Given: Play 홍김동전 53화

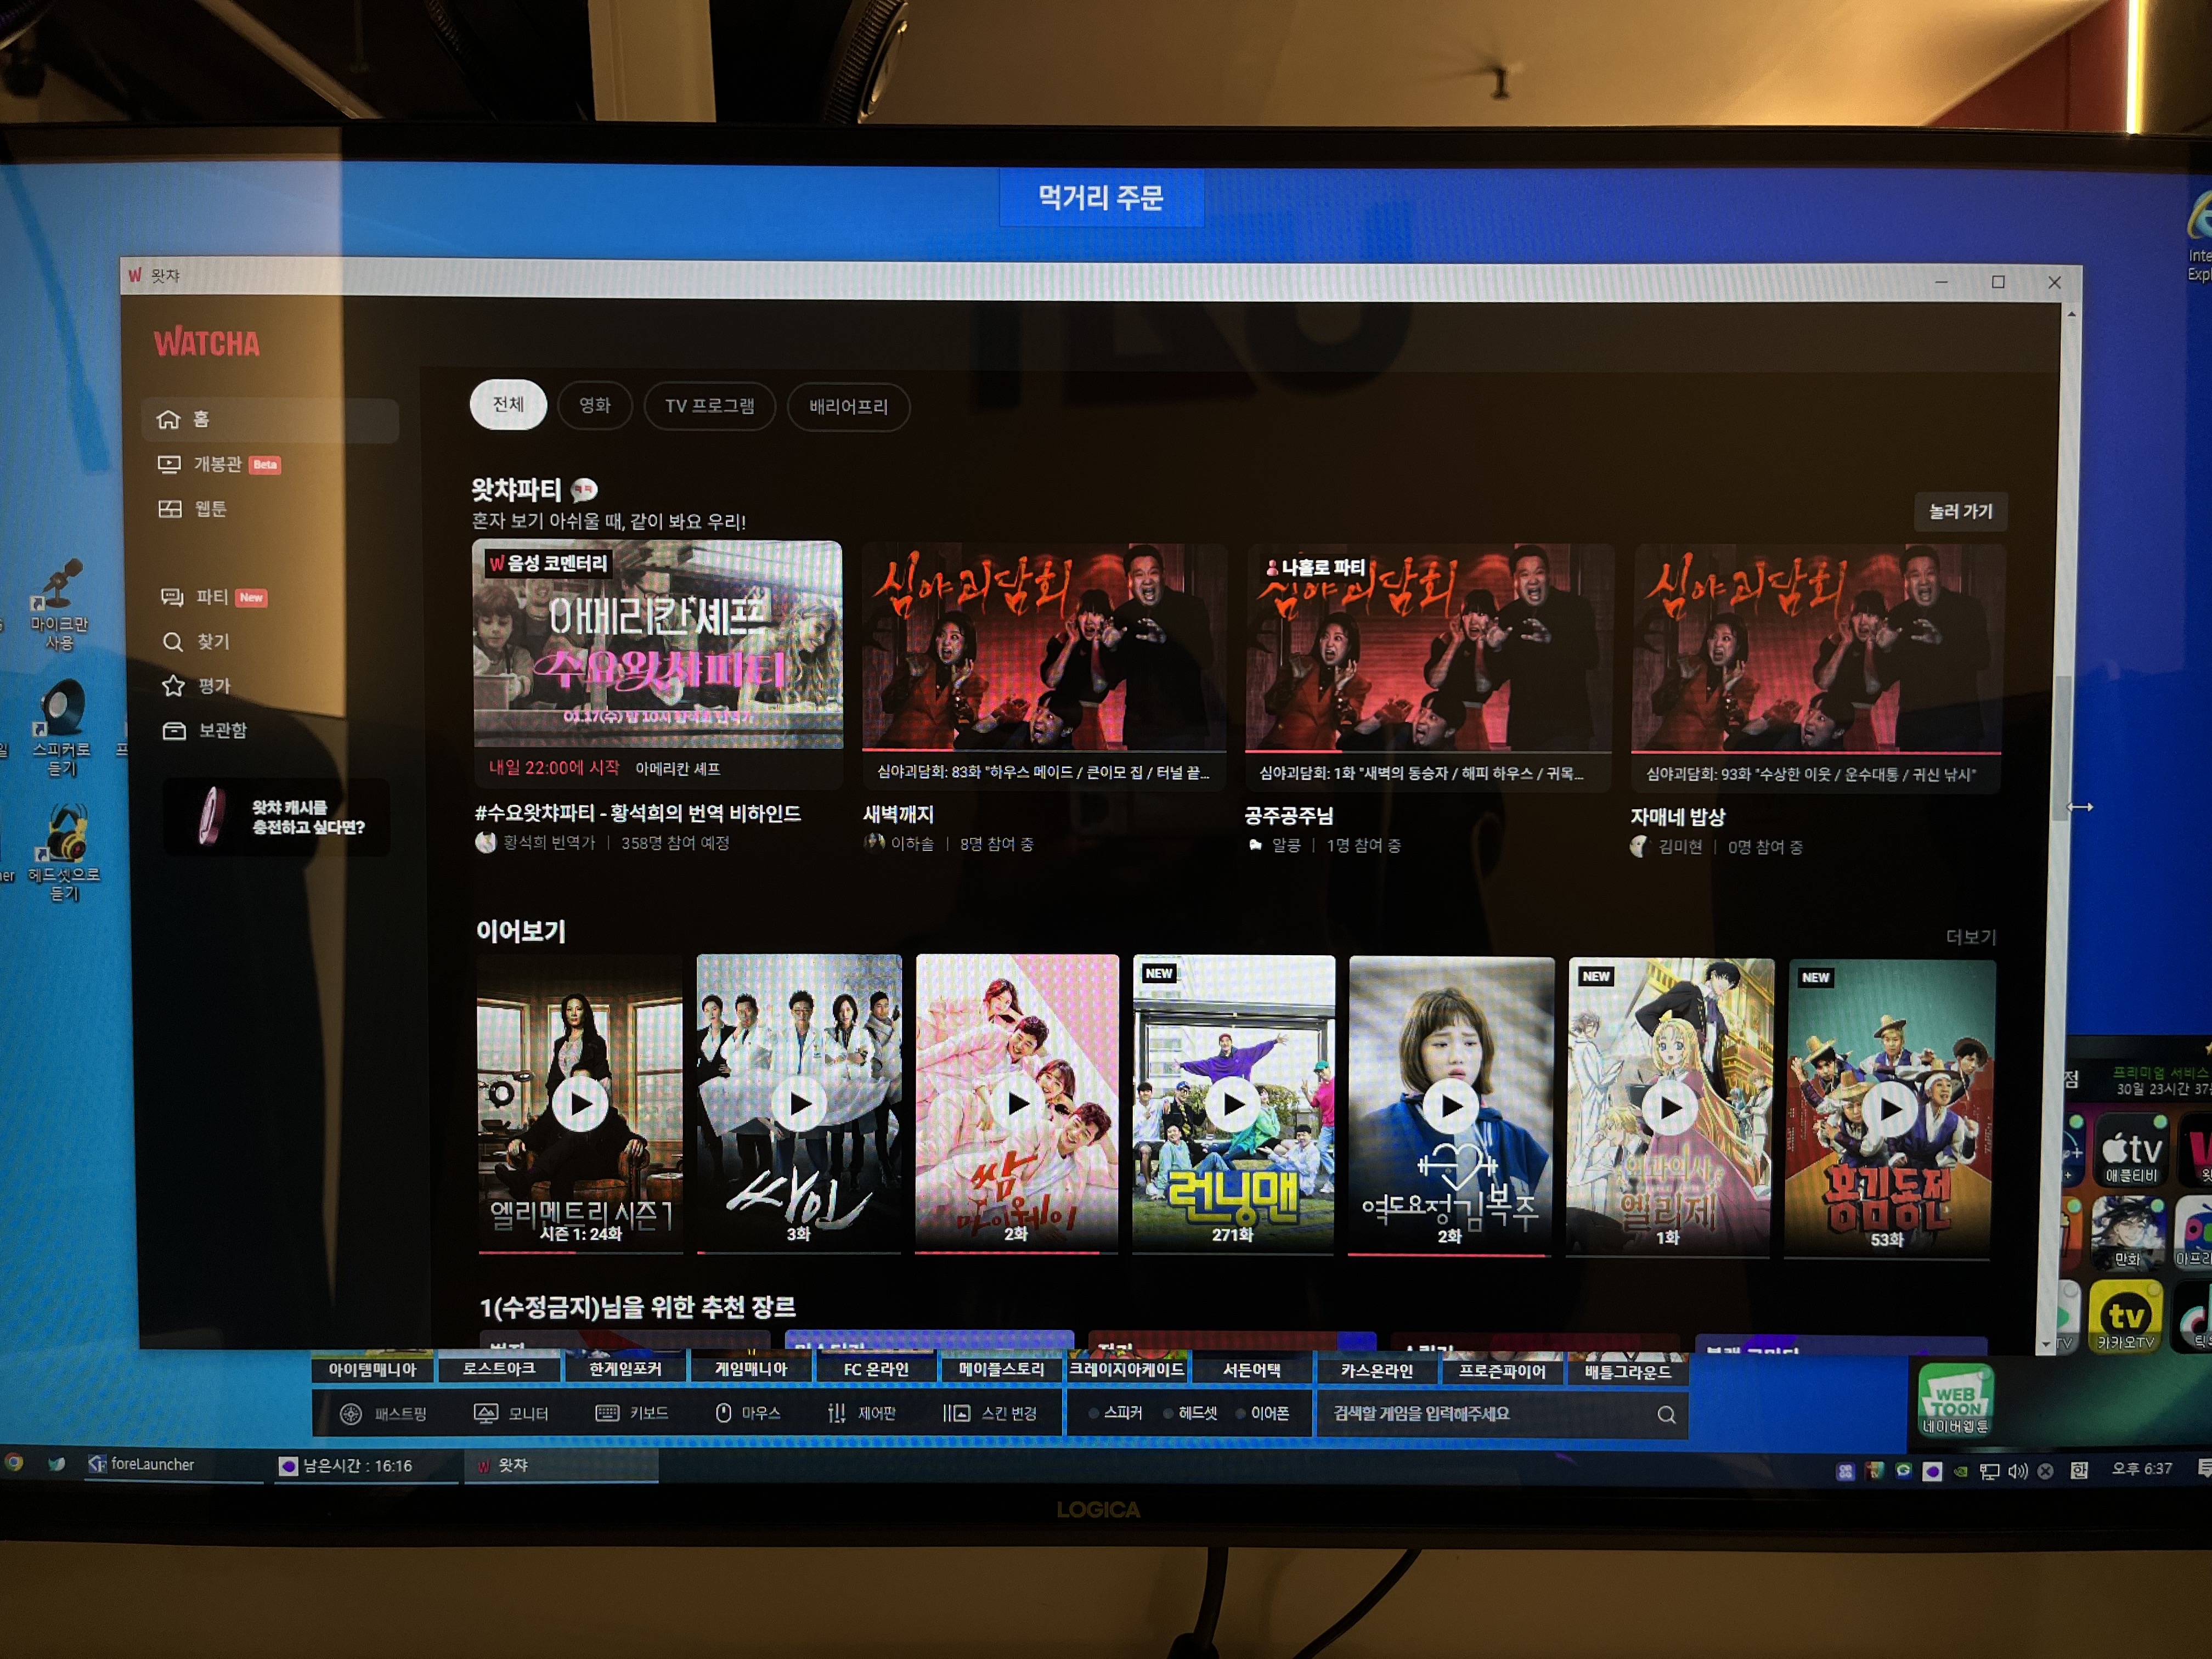Looking at the screenshot, I should (1890, 1108).
